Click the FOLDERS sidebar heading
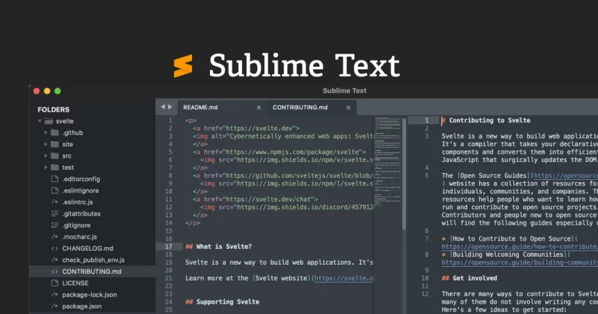598x314 pixels. pos(54,110)
